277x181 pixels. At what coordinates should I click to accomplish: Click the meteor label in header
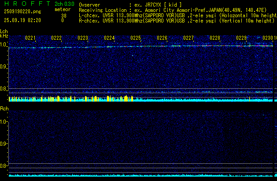click(x=62, y=10)
